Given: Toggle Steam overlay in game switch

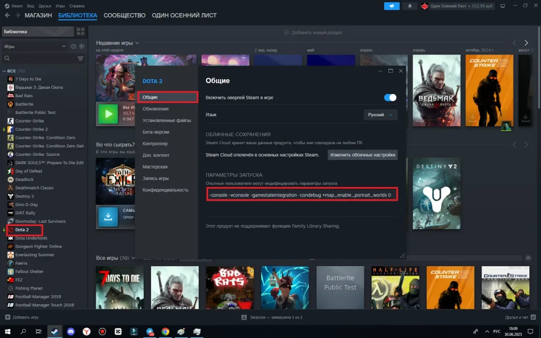Looking at the screenshot, I should point(390,98).
